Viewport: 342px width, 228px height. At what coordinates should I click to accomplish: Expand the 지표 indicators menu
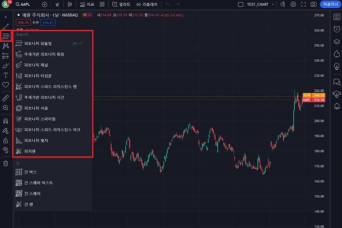tap(87, 4)
